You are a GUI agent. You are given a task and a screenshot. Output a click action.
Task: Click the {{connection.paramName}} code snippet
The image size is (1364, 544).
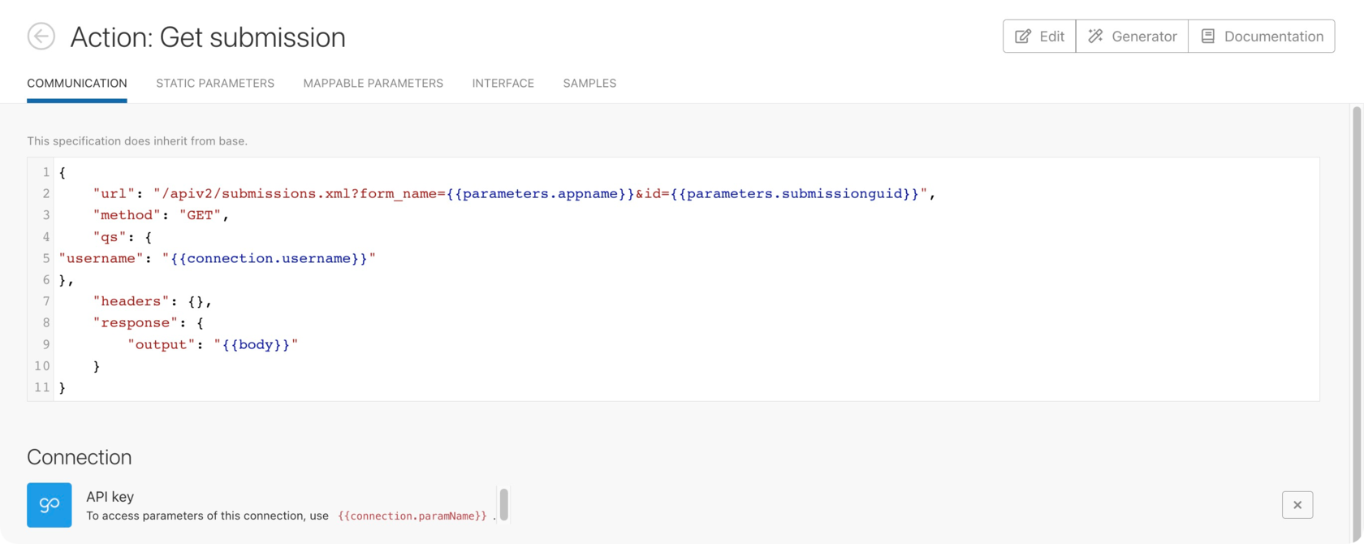pyautogui.click(x=412, y=516)
